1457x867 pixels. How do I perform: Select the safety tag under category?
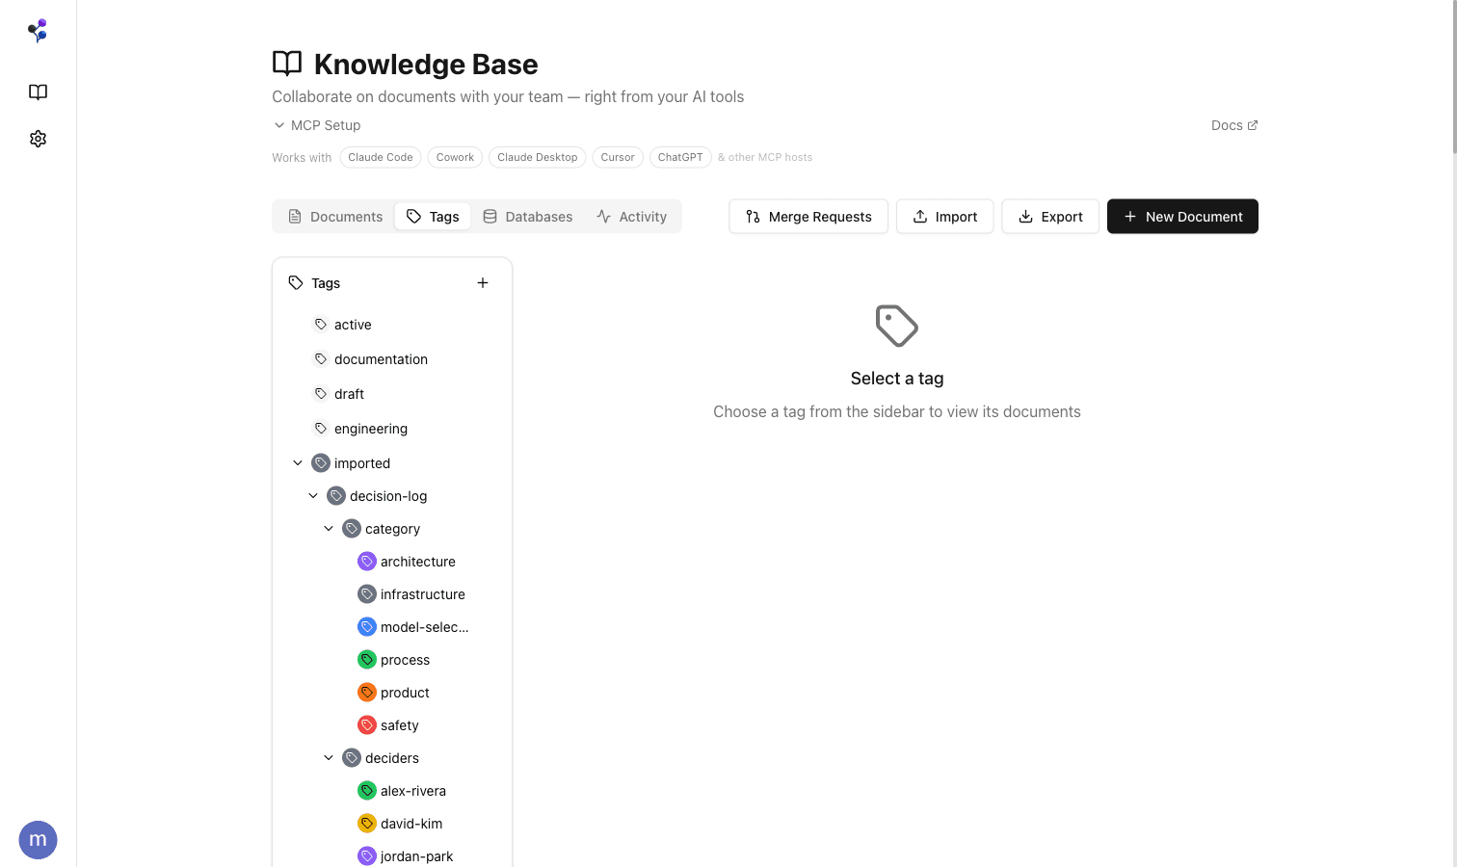[x=399, y=724]
